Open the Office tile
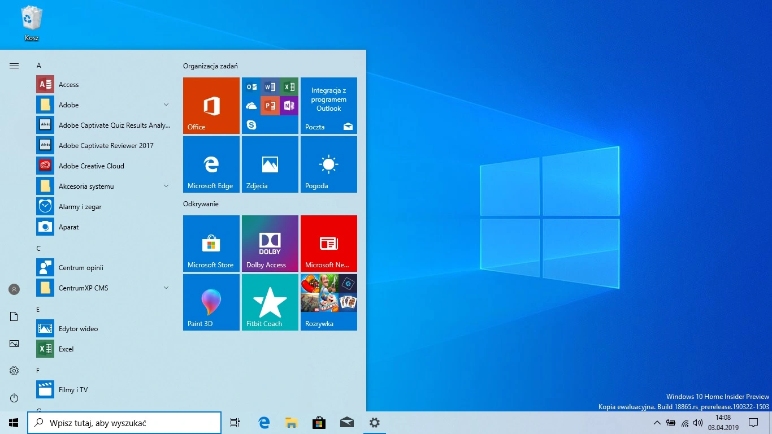The image size is (772, 434). tap(211, 106)
